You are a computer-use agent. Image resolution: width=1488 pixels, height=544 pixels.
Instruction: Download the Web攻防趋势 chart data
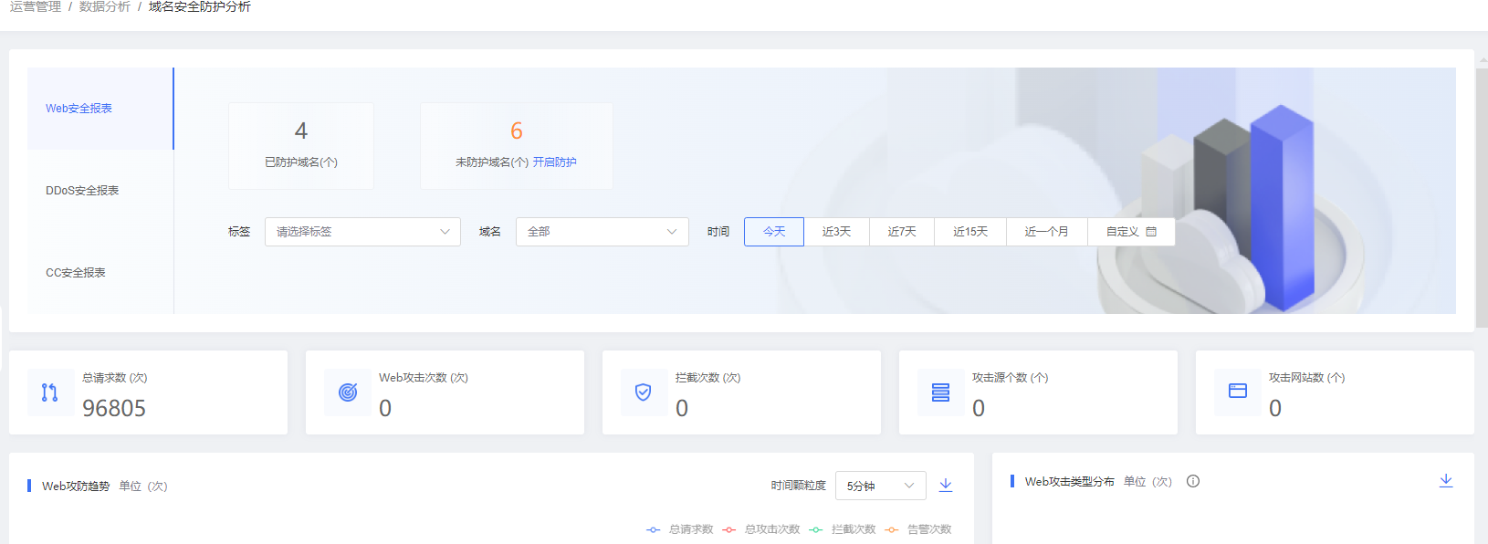coord(946,486)
